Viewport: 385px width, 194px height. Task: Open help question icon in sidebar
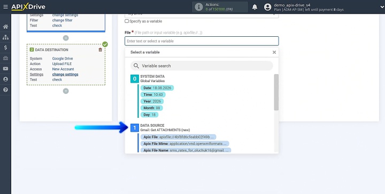[5, 90]
